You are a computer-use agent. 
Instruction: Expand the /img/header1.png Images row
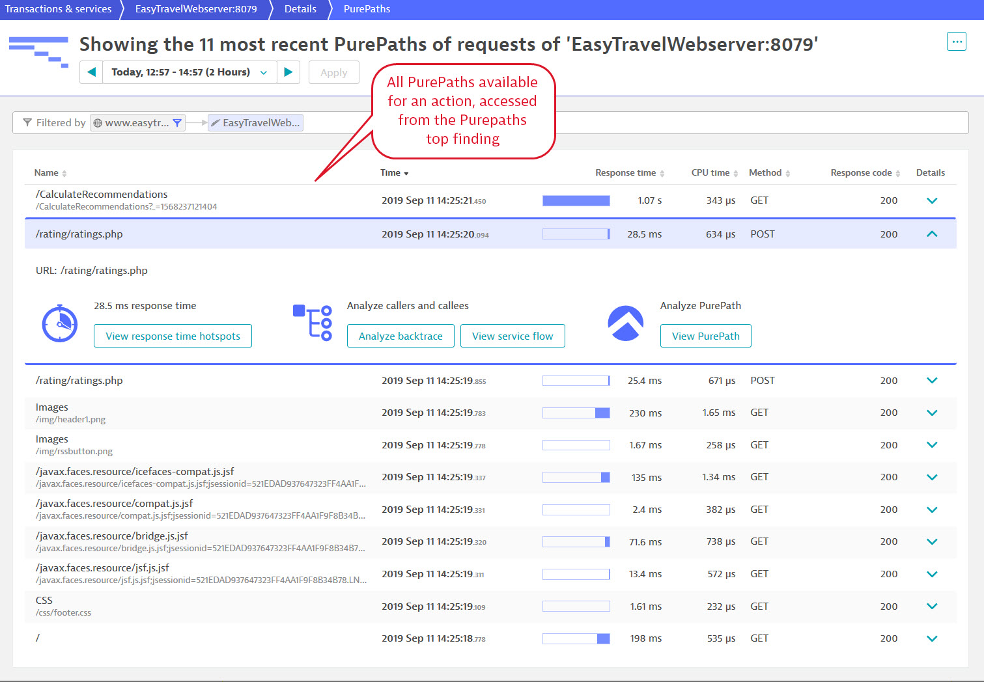[932, 413]
